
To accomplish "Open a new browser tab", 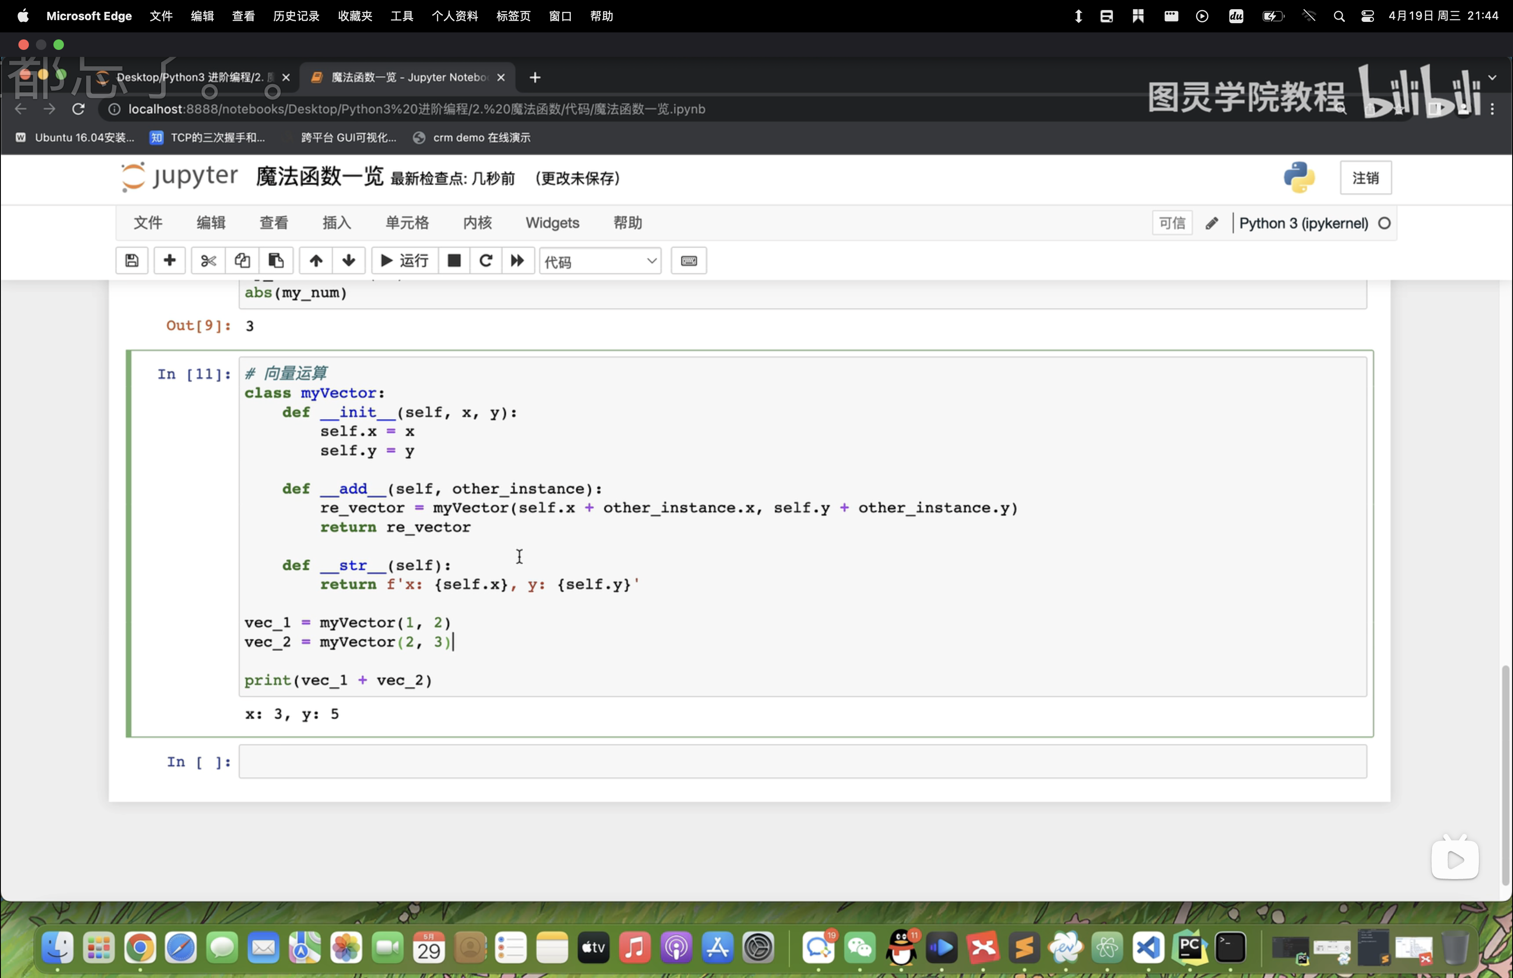I will pyautogui.click(x=535, y=77).
